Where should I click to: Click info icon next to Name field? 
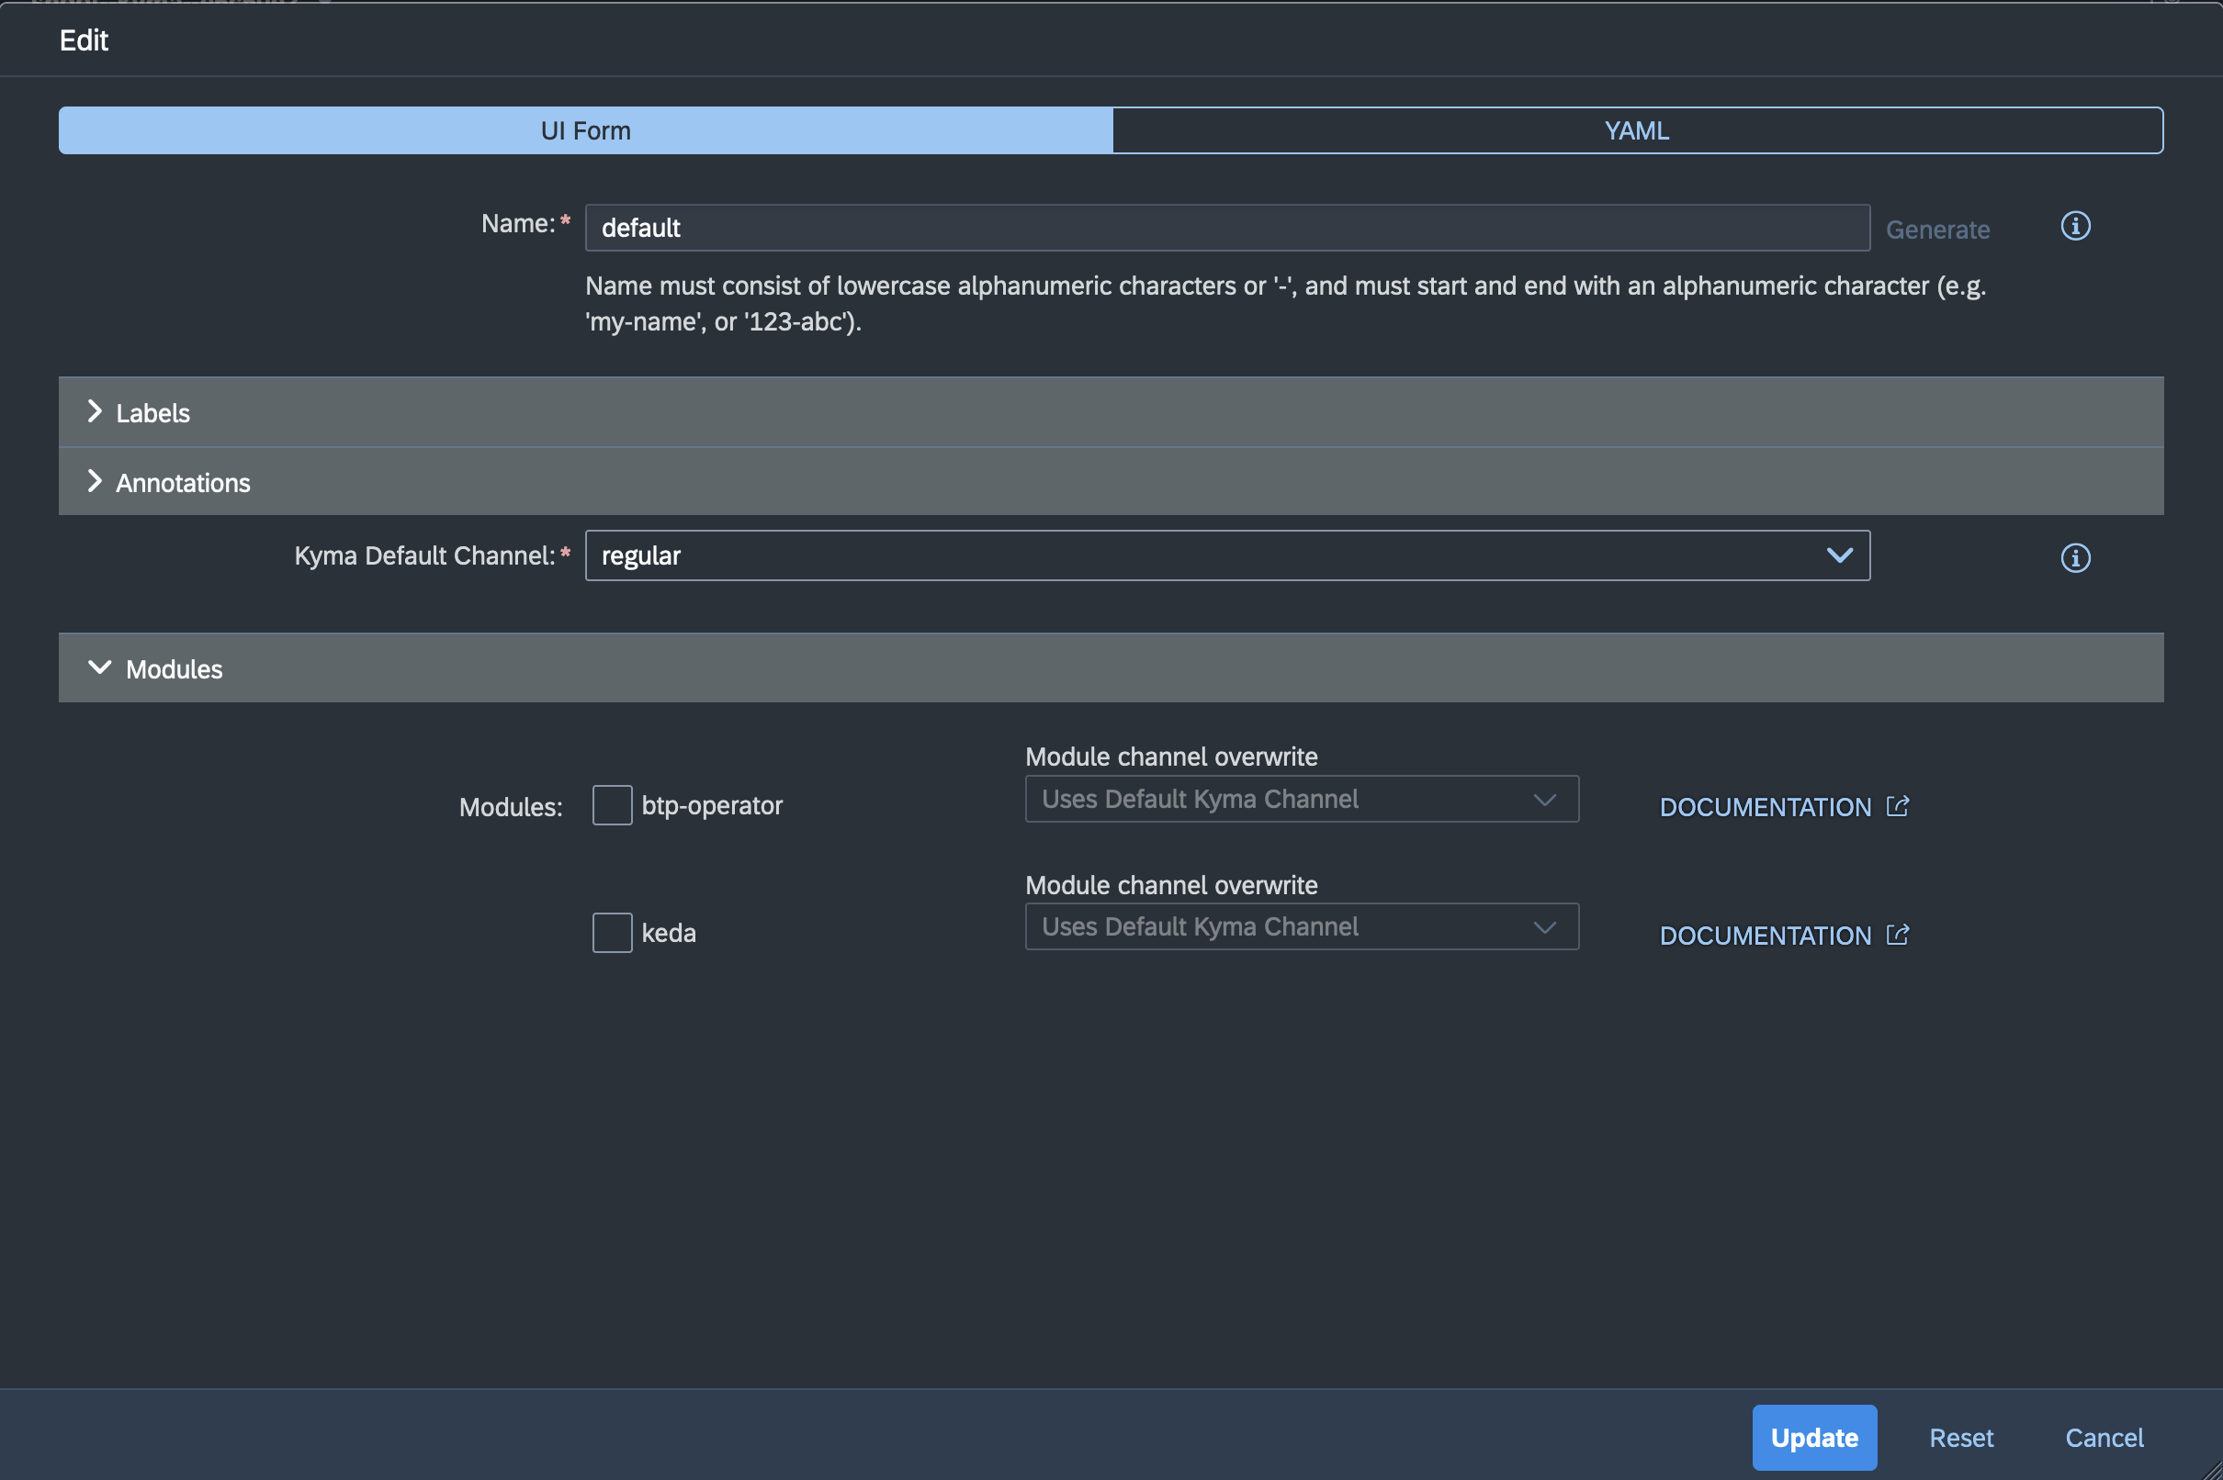pyautogui.click(x=2074, y=227)
